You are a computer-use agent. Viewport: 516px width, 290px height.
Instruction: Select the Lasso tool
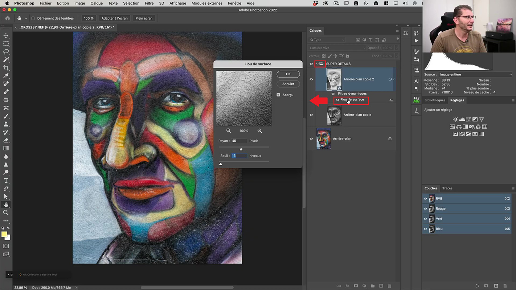[x=6, y=52]
